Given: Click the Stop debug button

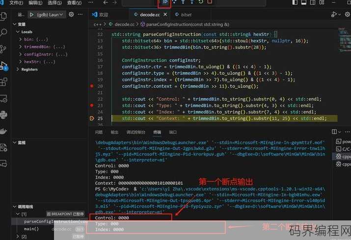Looking at the screenshot, I should pos(210,2).
